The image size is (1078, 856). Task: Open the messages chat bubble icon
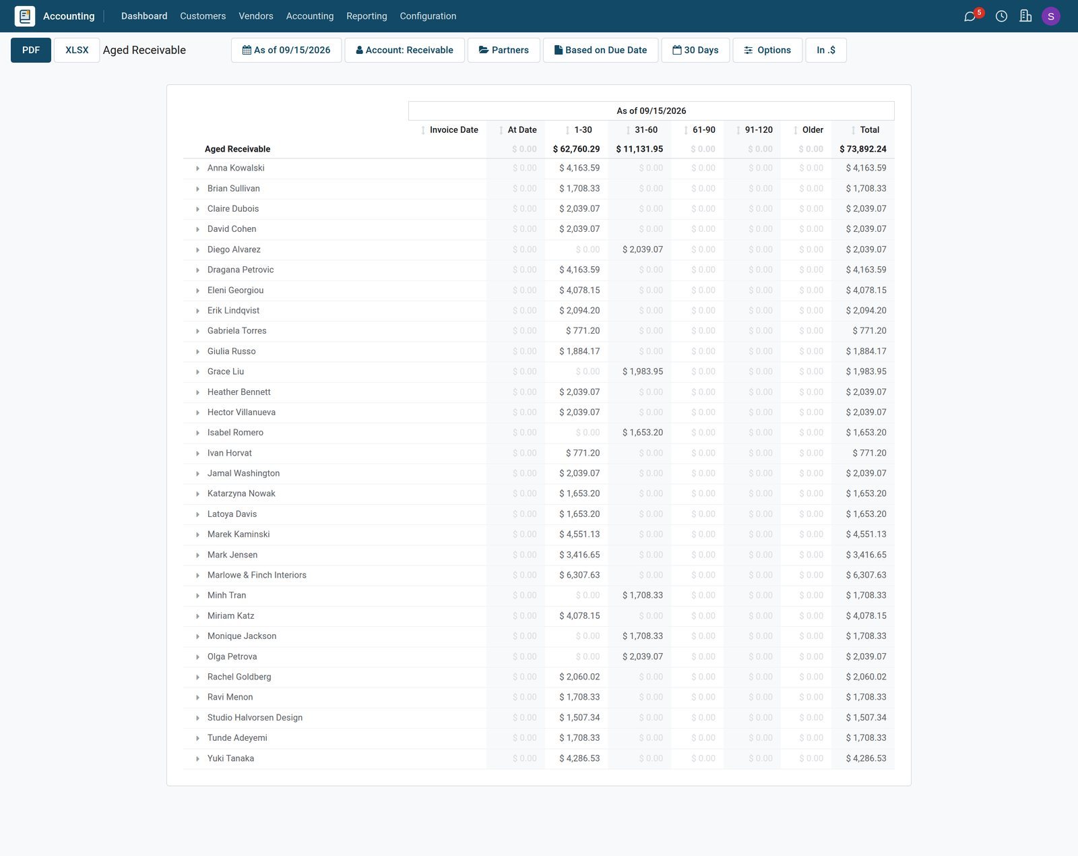(x=970, y=16)
